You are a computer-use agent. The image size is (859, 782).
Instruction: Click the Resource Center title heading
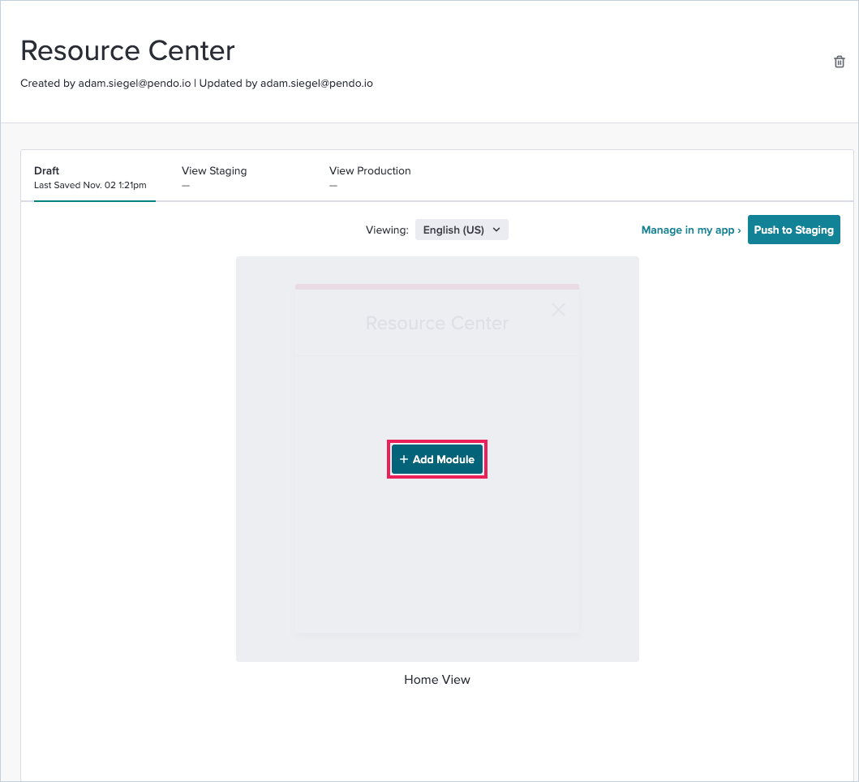[127, 50]
